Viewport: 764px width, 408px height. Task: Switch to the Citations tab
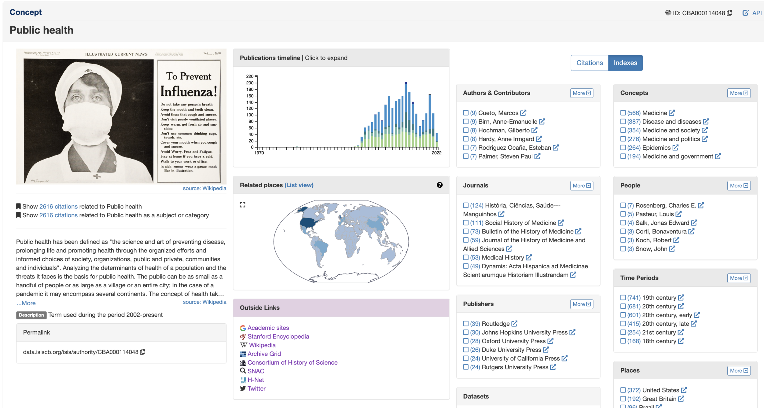(589, 63)
